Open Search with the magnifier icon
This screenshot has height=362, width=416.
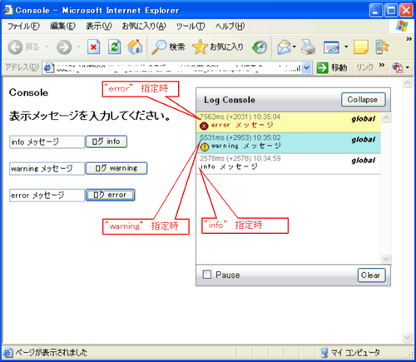point(159,47)
